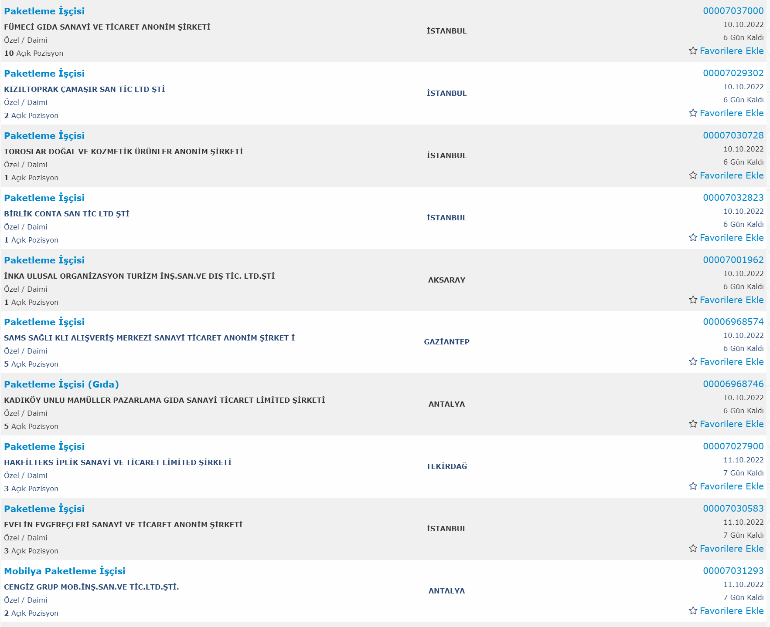Click company name KADIKÖY UNLU MAMÜLLER
This screenshot has height=627, width=770.
[164, 400]
